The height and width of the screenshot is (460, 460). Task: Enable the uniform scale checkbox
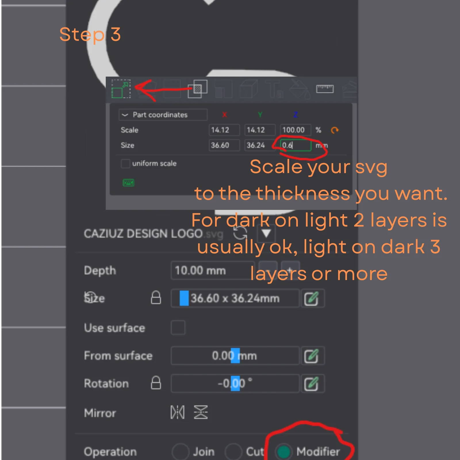tap(125, 164)
